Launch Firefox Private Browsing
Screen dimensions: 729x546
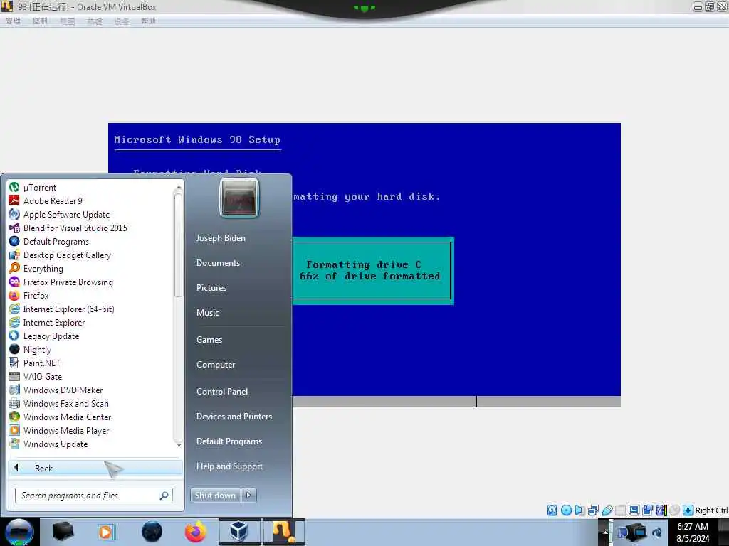[x=61, y=282]
